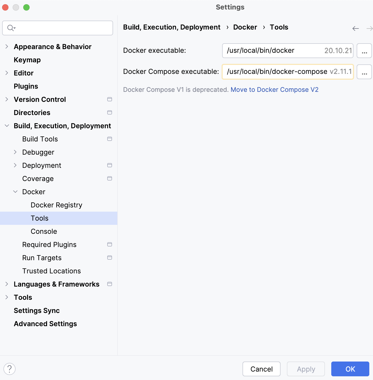Click project-level icon beside Version Control
The width and height of the screenshot is (373, 380).
110,99
